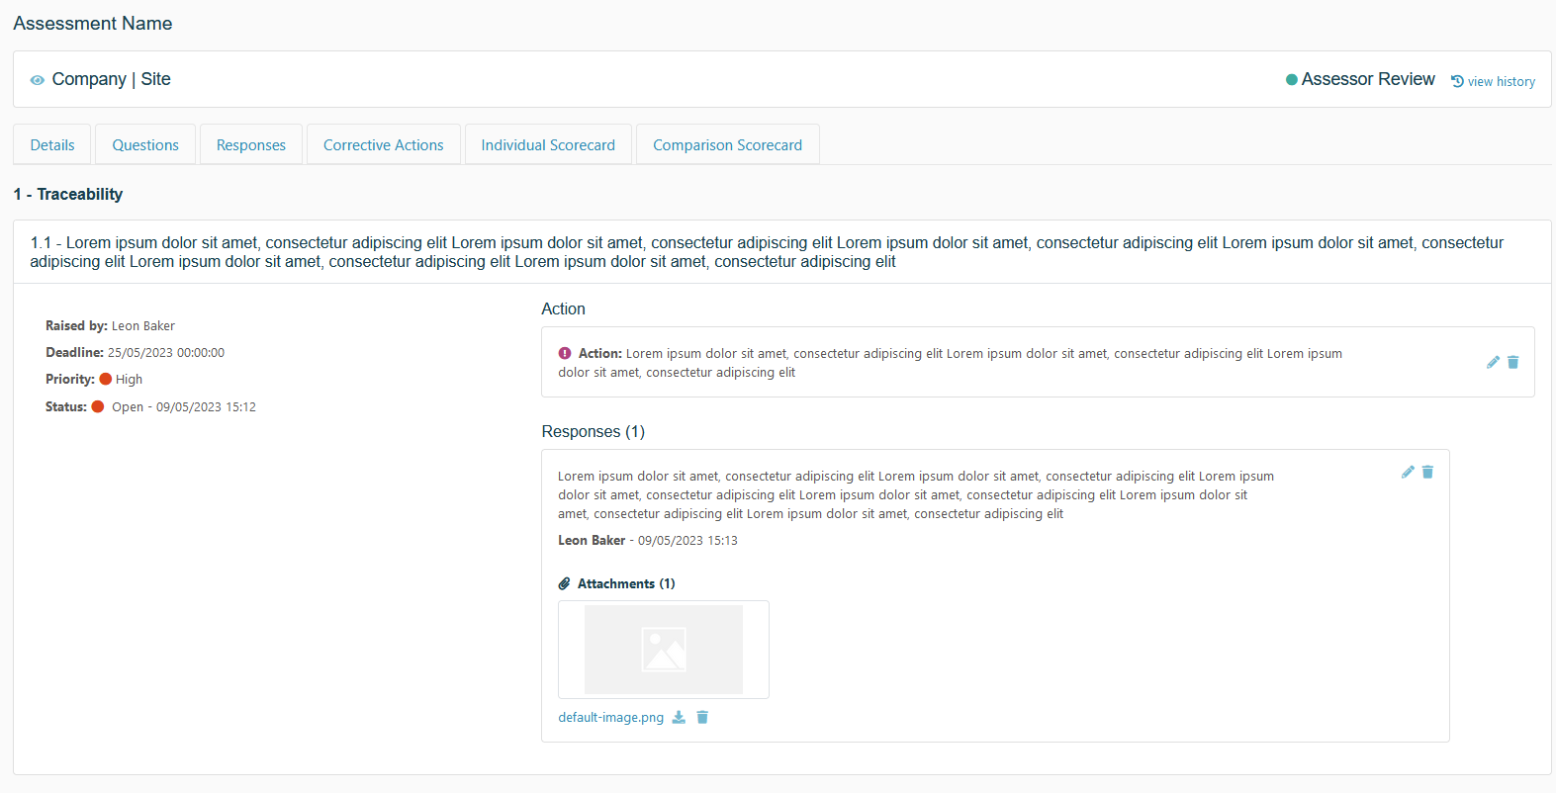Screen dimensions: 1556x793
Task: Click the default-image.png file name link
Action: [610, 718]
